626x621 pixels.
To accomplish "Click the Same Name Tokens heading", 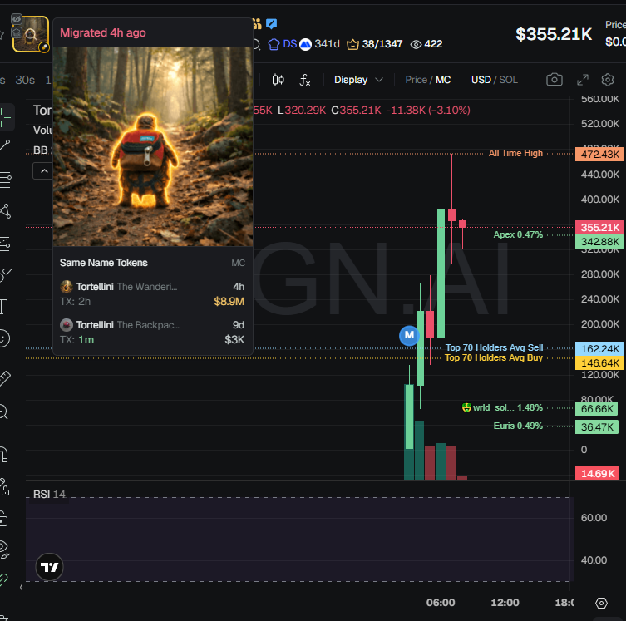I will pyautogui.click(x=104, y=263).
